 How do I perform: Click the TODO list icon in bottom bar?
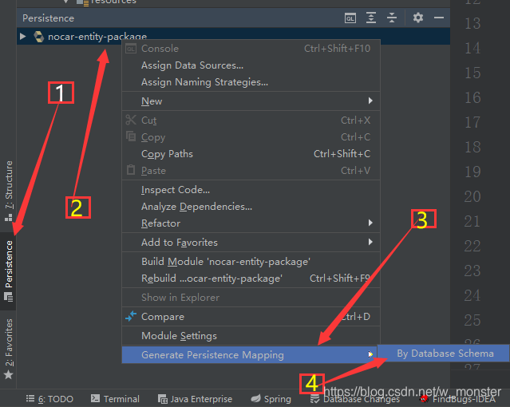(x=30, y=398)
